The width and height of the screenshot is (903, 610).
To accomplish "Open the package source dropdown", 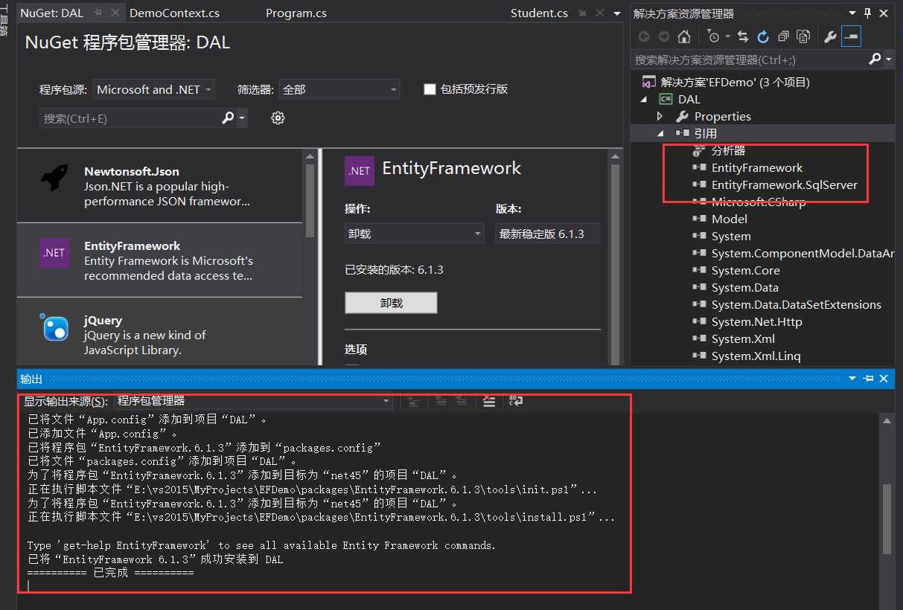I will [155, 89].
